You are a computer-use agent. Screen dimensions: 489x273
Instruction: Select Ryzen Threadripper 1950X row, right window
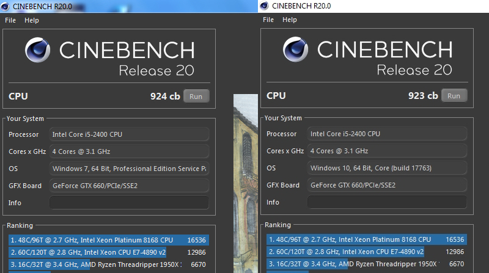coord(367,264)
